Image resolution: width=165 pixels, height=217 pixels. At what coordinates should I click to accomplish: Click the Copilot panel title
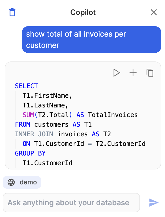[83, 13]
